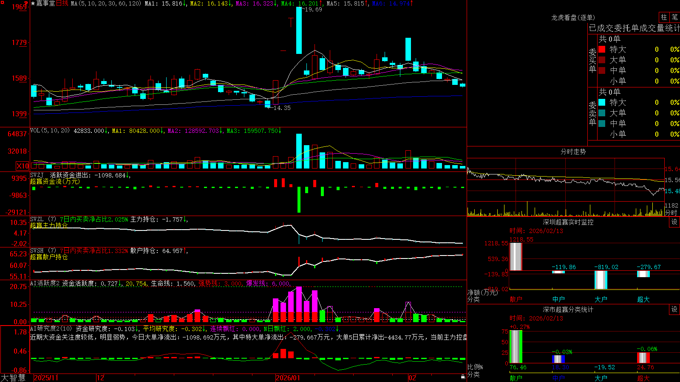This screenshot has height=382, width=680.
Task: Click the 深市超赢分类统计 panel title
Action: (x=568, y=309)
